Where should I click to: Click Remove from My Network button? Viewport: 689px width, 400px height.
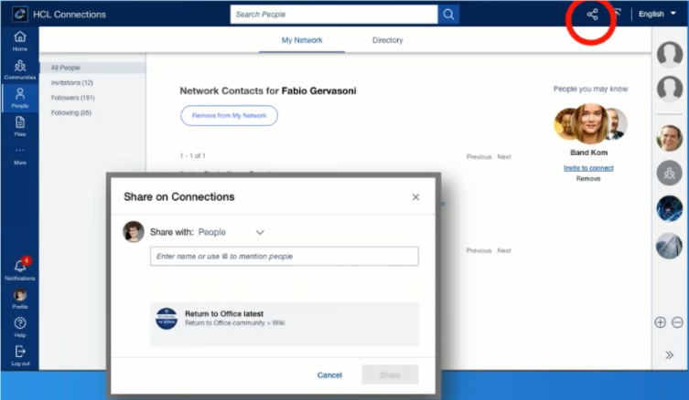tap(229, 115)
